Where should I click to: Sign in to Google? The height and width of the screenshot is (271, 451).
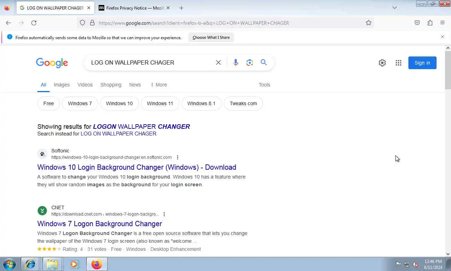click(422, 63)
